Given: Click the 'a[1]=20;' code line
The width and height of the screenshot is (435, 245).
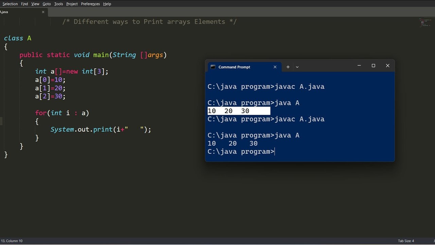Looking at the screenshot, I should pyautogui.click(x=50, y=88).
